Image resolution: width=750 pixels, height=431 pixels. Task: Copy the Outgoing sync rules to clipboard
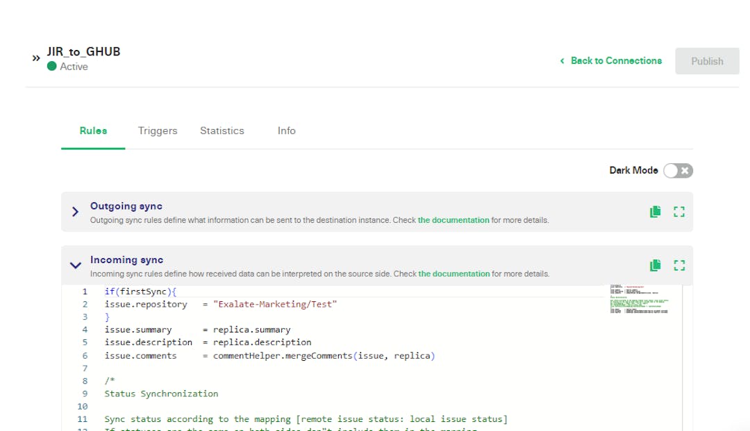pos(654,211)
